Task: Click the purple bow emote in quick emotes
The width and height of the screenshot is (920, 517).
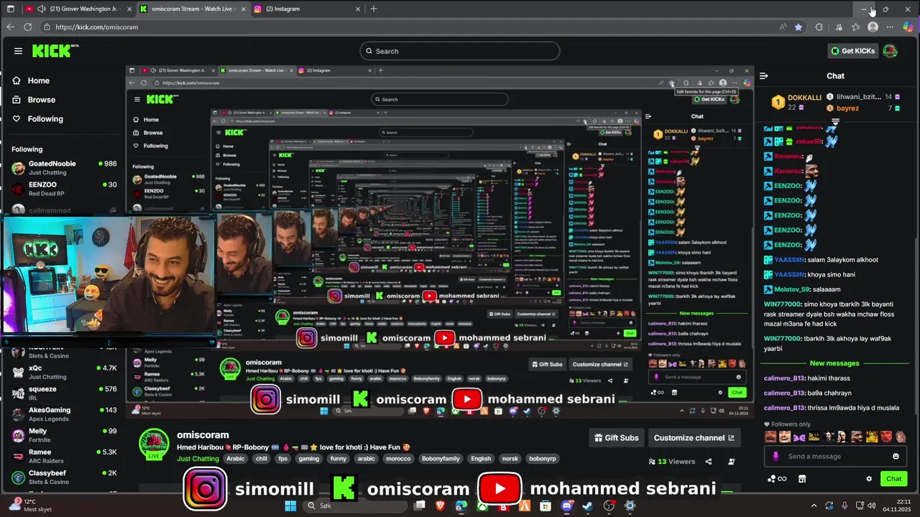Action: 799,437
